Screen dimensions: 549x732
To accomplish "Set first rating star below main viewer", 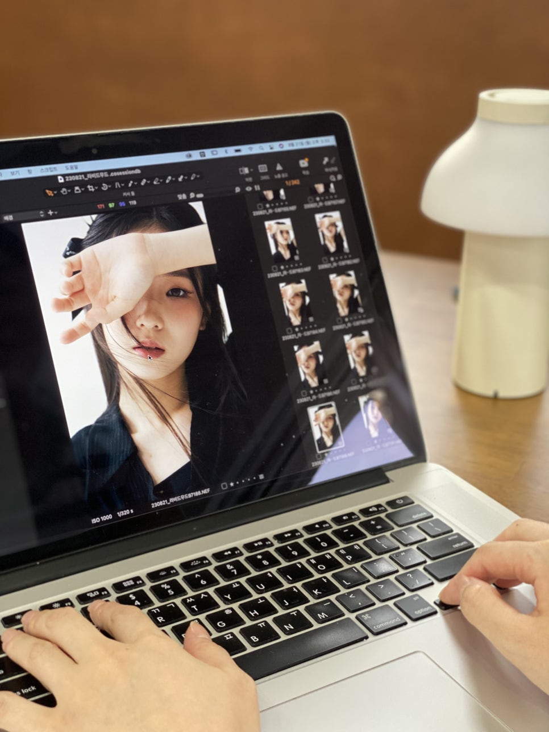I will click(x=232, y=485).
